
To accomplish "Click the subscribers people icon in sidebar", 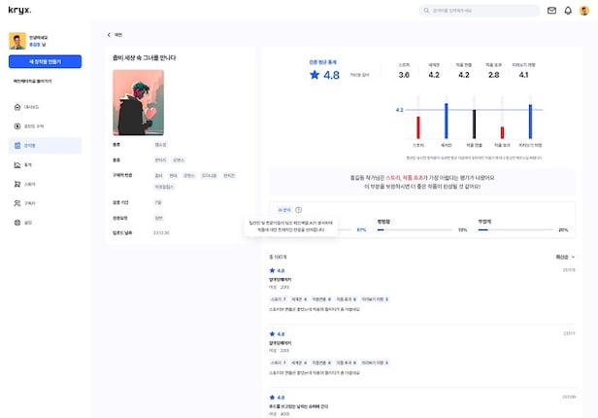I will coord(17,203).
